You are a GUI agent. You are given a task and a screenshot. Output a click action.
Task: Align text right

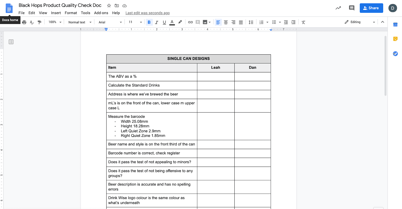click(x=233, y=22)
